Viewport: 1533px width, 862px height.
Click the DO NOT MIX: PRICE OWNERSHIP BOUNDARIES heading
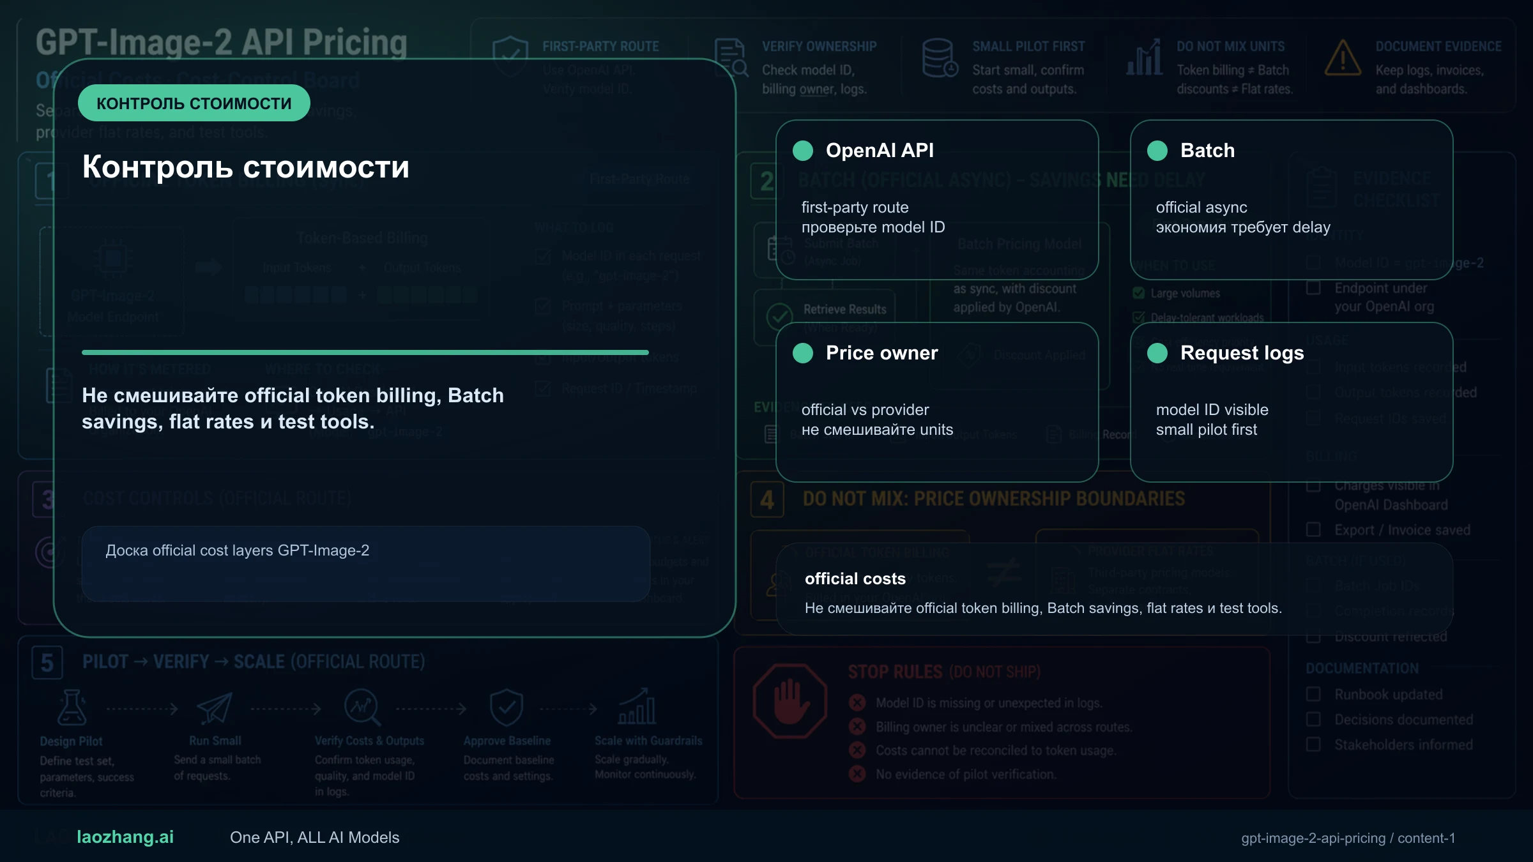(994, 499)
